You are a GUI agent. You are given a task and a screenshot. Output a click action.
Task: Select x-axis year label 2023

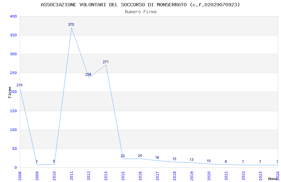[261, 176]
